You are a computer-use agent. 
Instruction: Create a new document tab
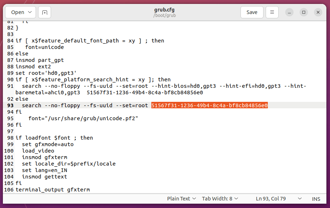tap(45, 13)
